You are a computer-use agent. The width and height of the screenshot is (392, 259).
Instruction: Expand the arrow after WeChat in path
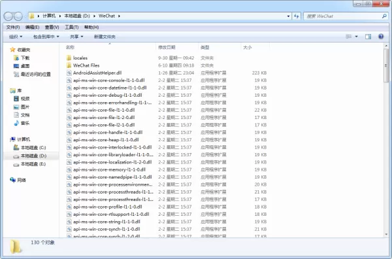(119, 16)
